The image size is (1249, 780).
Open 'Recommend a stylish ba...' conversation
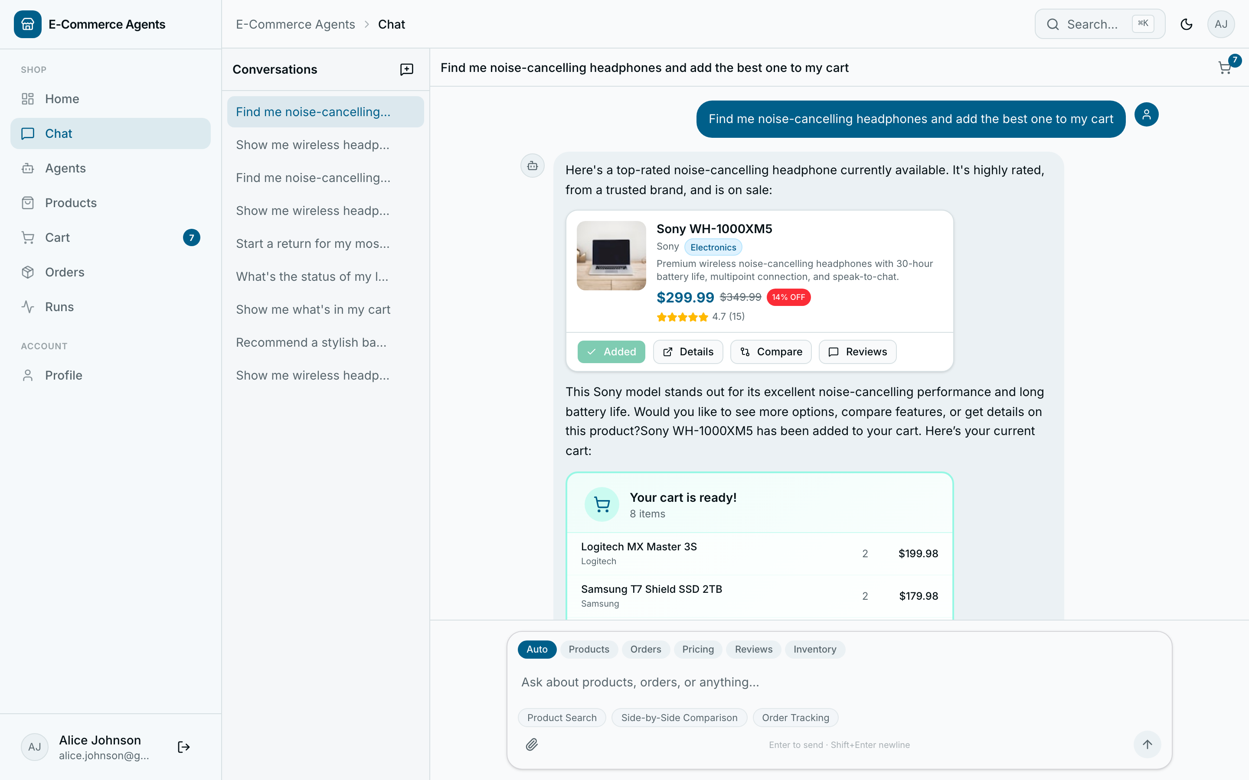[325, 342]
